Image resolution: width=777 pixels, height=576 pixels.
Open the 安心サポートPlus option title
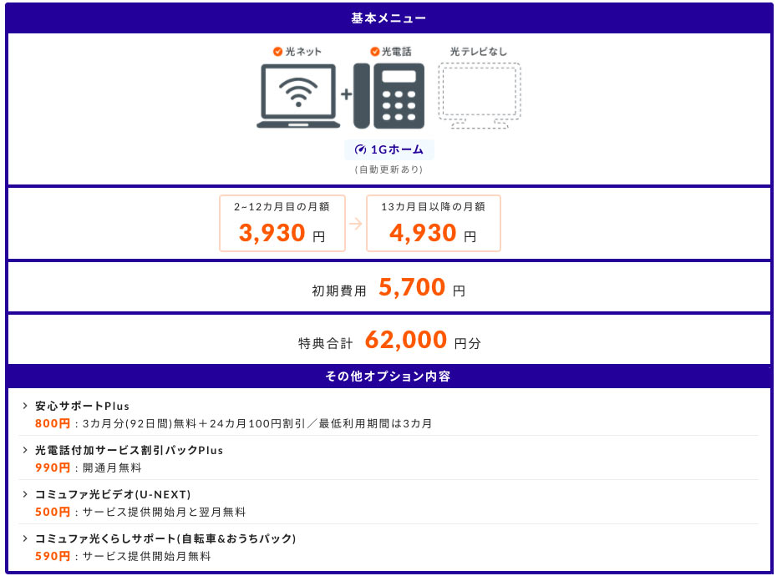[x=82, y=407]
